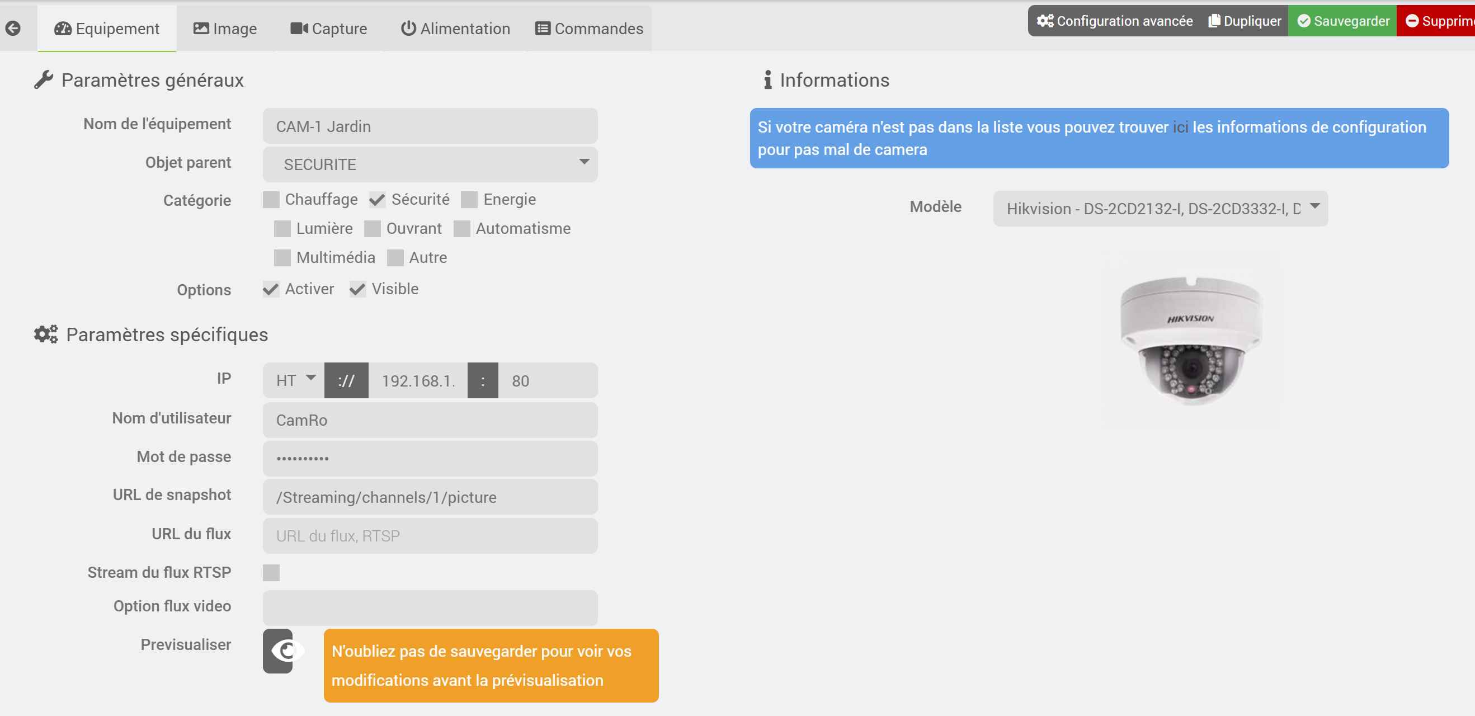Click the Dupliquer copy icon
Image resolution: width=1475 pixels, height=716 pixels.
click(x=1213, y=21)
